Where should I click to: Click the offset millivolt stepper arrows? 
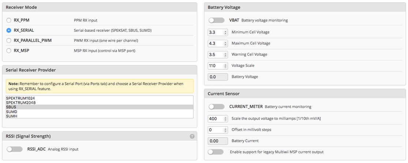point(225,130)
